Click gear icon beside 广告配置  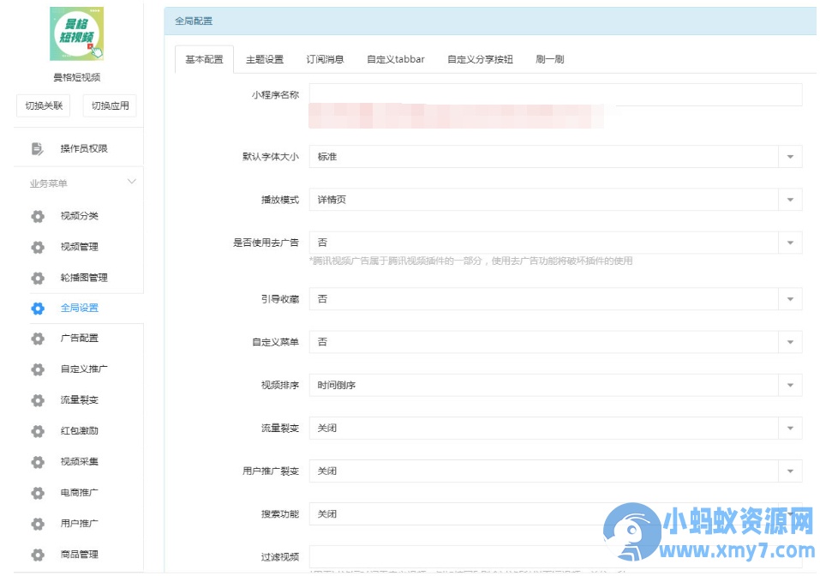[x=38, y=339]
